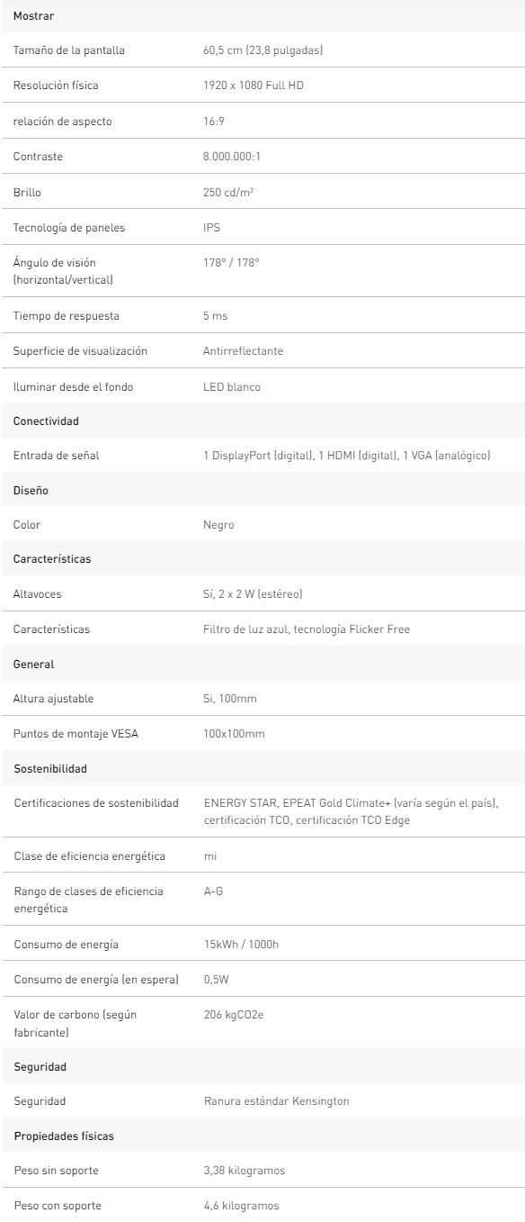Select the General section header

(262, 664)
